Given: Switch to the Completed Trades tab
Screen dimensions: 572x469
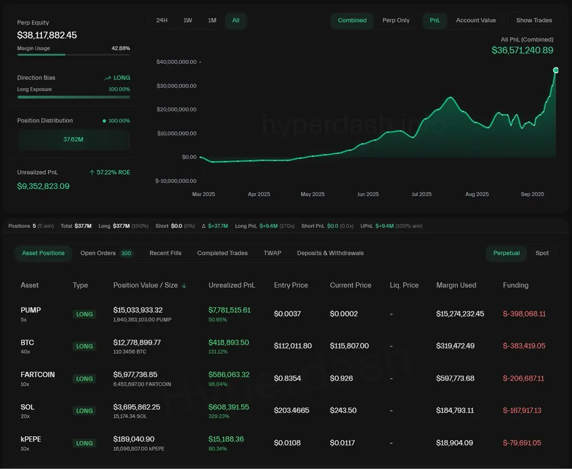Looking at the screenshot, I should click(x=222, y=253).
